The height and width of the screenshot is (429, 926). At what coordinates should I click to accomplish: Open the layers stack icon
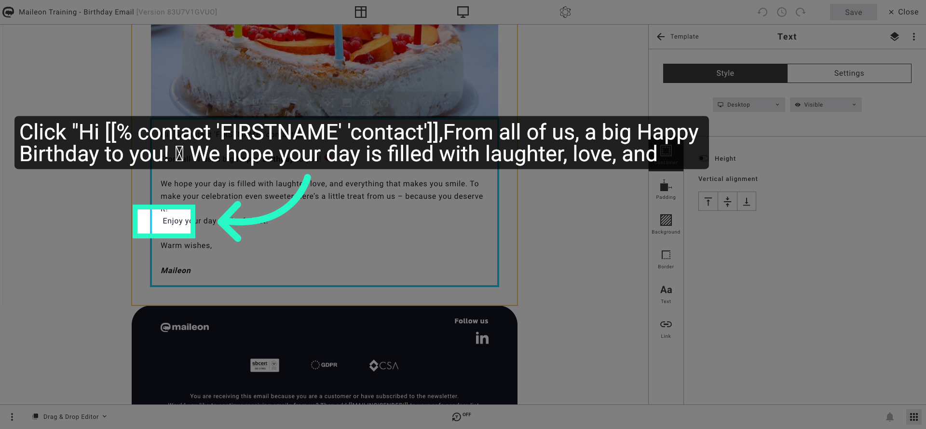(895, 37)
